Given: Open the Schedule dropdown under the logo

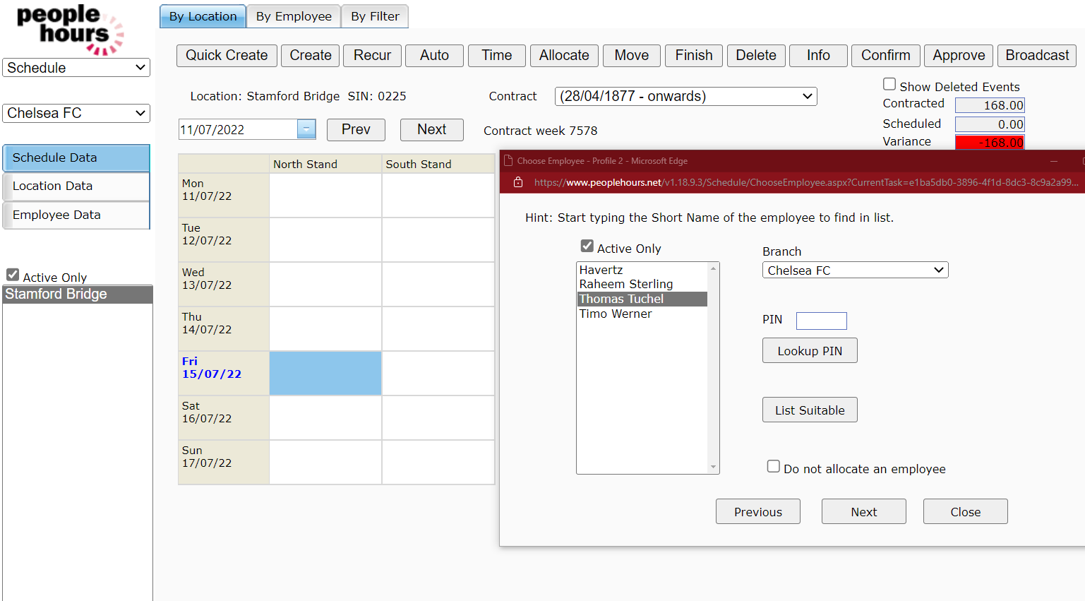Looking at the screenshot, I should [x=76, y=68].
